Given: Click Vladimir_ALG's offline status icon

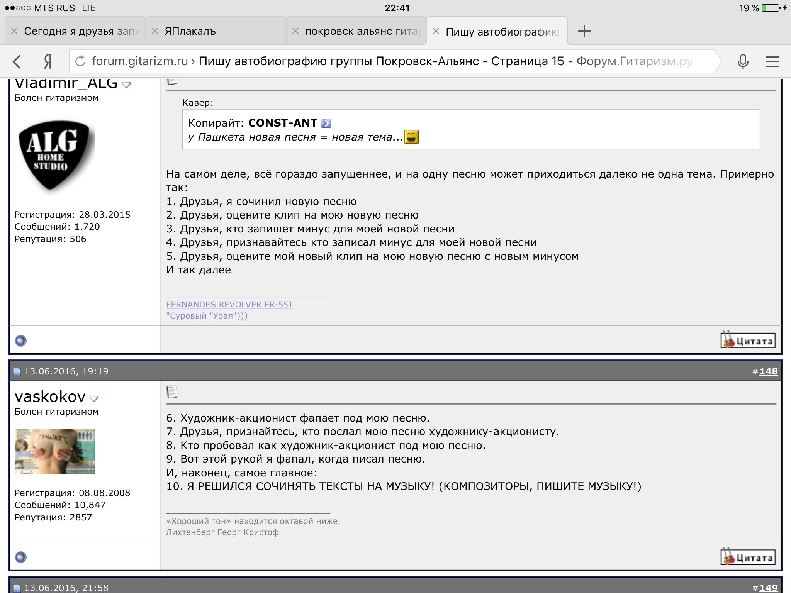Looking at the screenshot, I should click(x=20, y=341).
